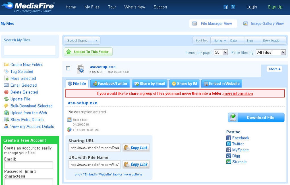The height and width of the screenshot is (185, 290).
Task: Click the Create New Folder icon
Action: point(6,65)
